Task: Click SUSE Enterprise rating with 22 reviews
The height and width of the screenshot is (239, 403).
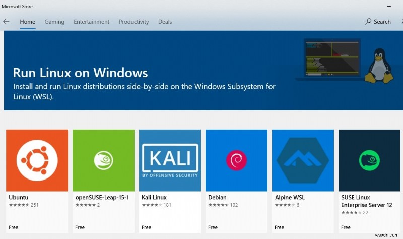Action: click(355, 212)
